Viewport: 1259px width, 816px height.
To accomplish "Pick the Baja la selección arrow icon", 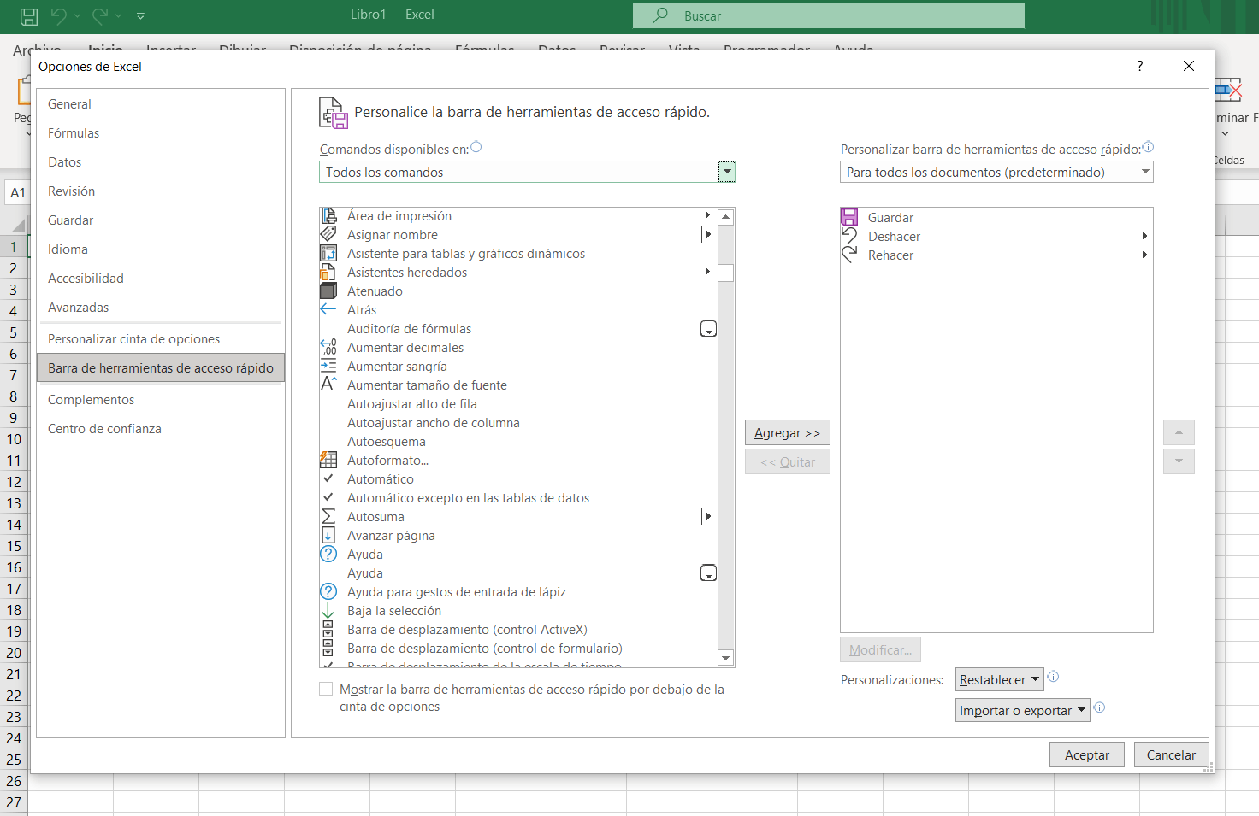I will (328, 611).
